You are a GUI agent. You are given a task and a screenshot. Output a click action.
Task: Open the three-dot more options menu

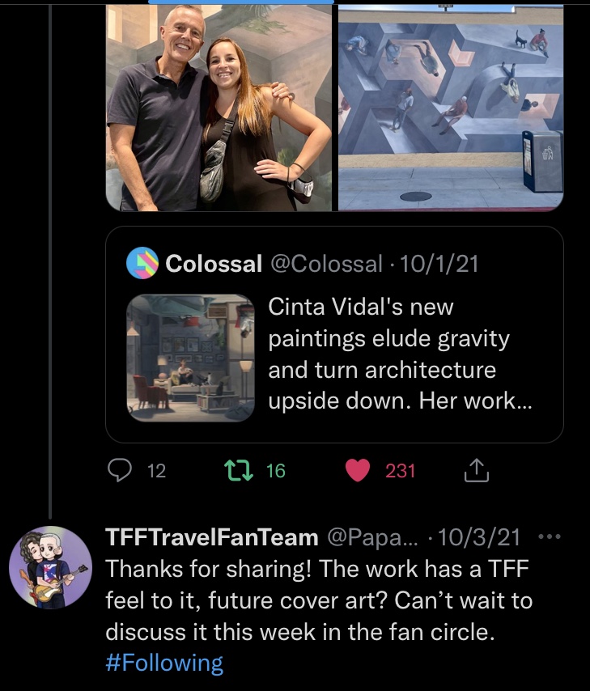(x=549, y=536)
